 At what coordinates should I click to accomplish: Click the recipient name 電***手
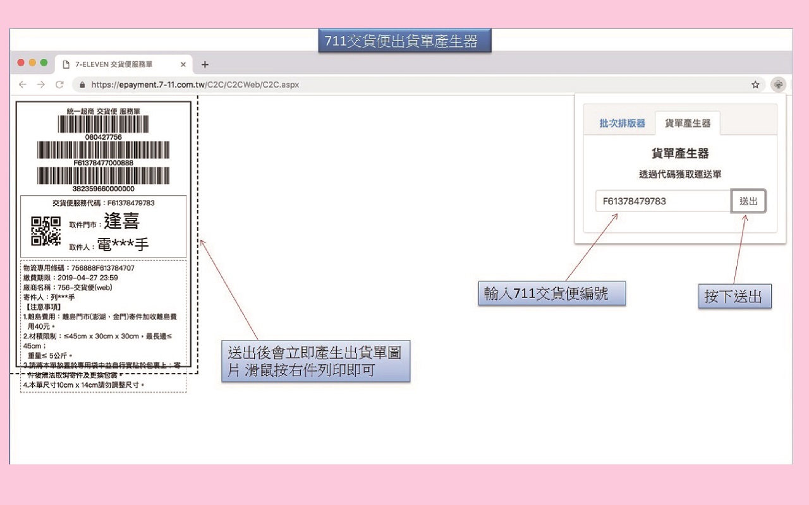(123, 245)
